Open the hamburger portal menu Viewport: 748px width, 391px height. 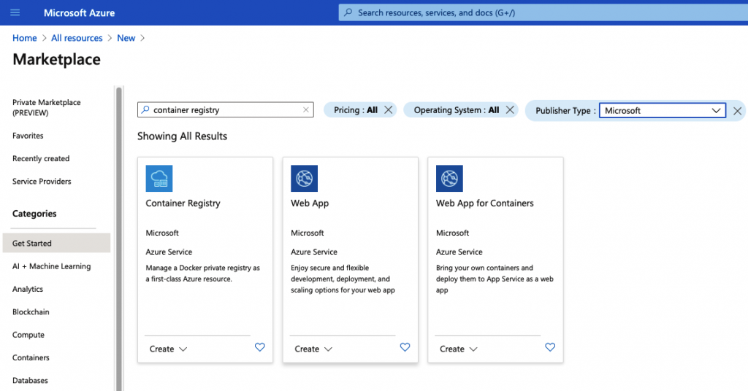point(15,12)
